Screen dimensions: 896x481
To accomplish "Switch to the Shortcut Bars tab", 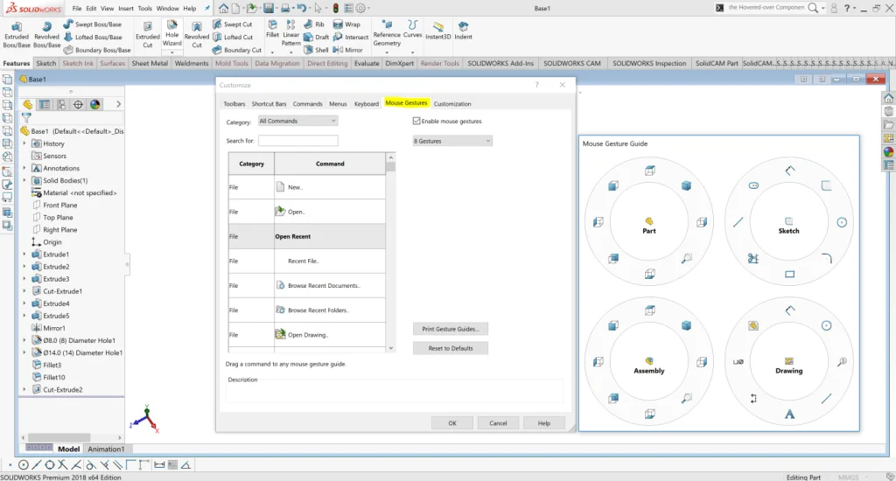I will pos(269,104).
